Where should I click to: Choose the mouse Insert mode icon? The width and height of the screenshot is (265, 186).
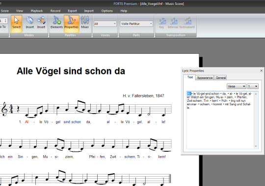pyautogui.click(x=30, y=23)
